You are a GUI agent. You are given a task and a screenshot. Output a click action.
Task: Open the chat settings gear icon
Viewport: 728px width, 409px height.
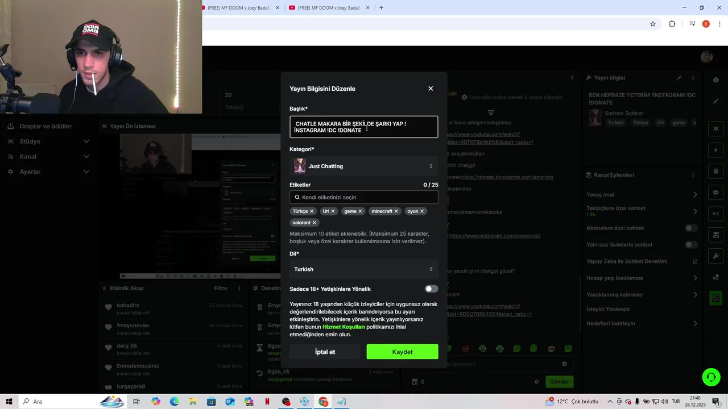point(536,382)
